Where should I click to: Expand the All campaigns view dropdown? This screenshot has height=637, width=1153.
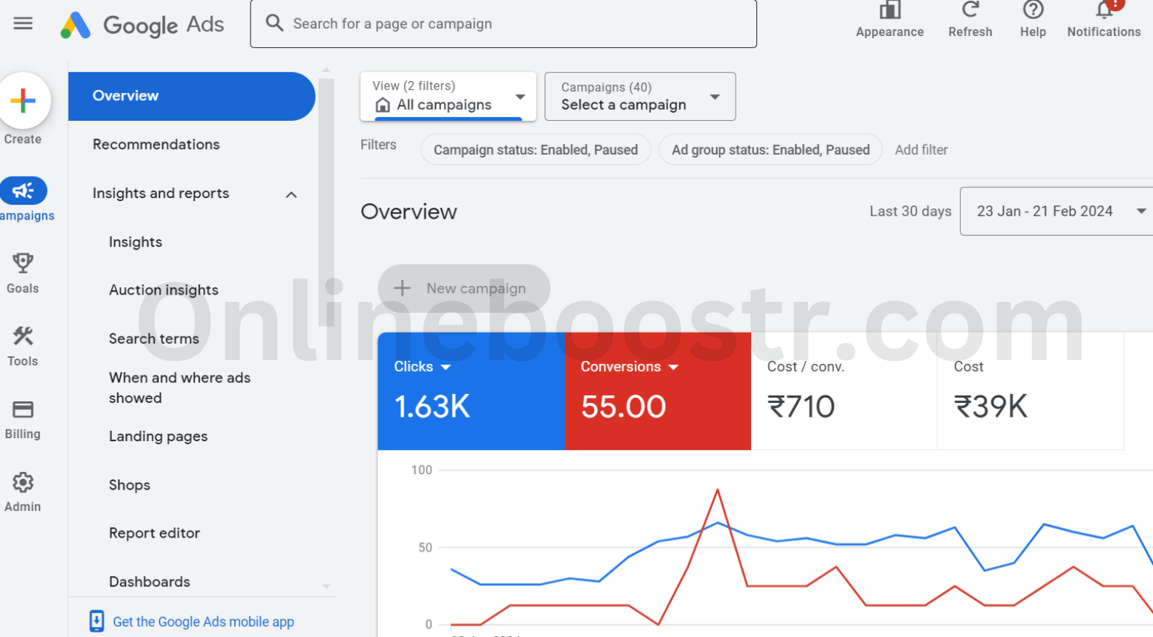pos(520,97)
